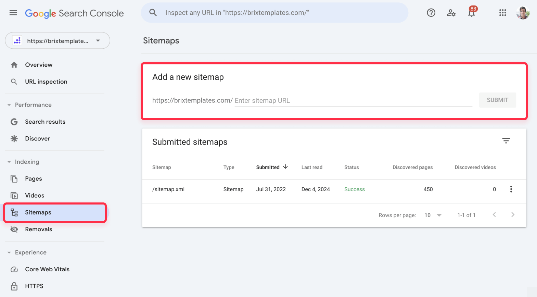This screenshot has width=537, height=297.
Task: Click the brixtemplates property favicon
Action: pos(17,40)
